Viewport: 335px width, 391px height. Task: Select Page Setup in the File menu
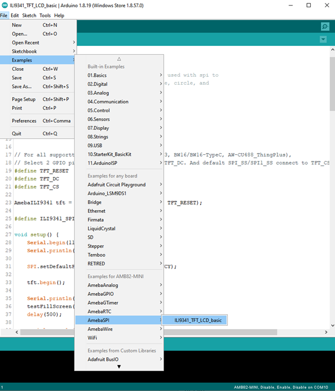[x=24, y=100]
